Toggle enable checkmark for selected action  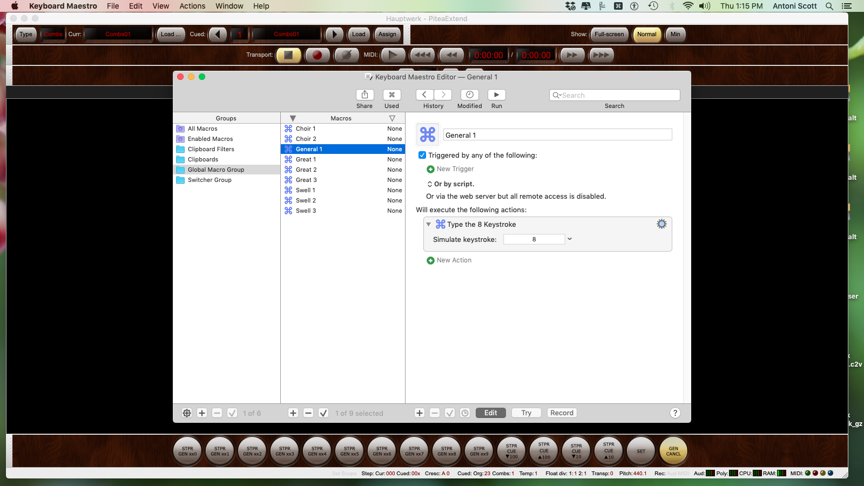click(x=450, y=413)
